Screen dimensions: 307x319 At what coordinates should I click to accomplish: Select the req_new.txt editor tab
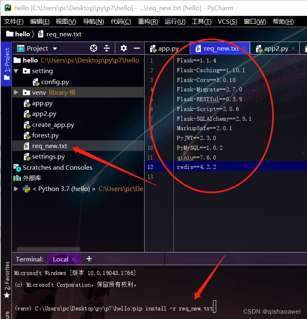[220, 49]
